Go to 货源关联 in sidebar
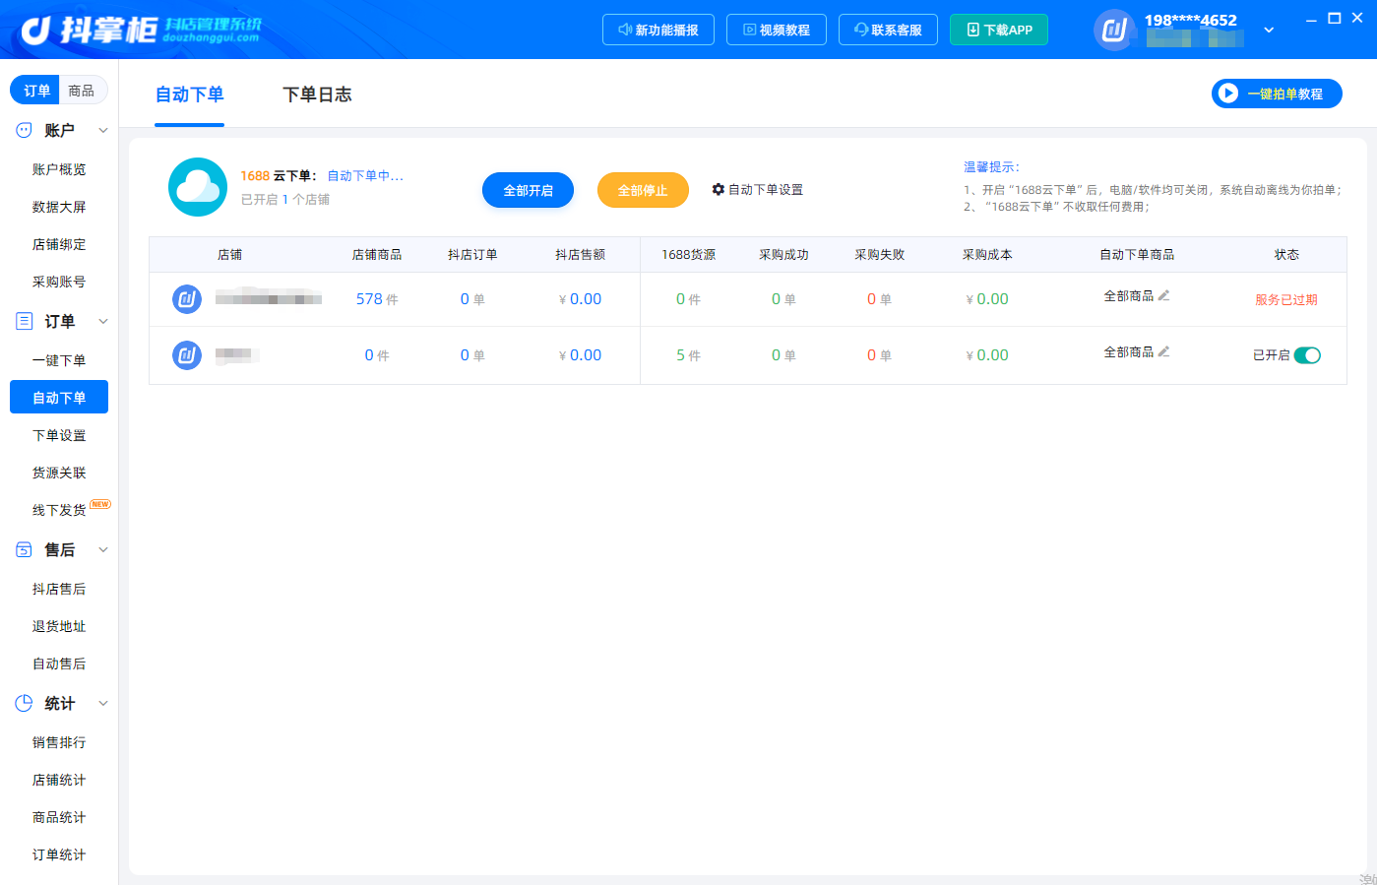This screenshot has height=885, width=1377. pyautogui.click(x=59, y=473)
